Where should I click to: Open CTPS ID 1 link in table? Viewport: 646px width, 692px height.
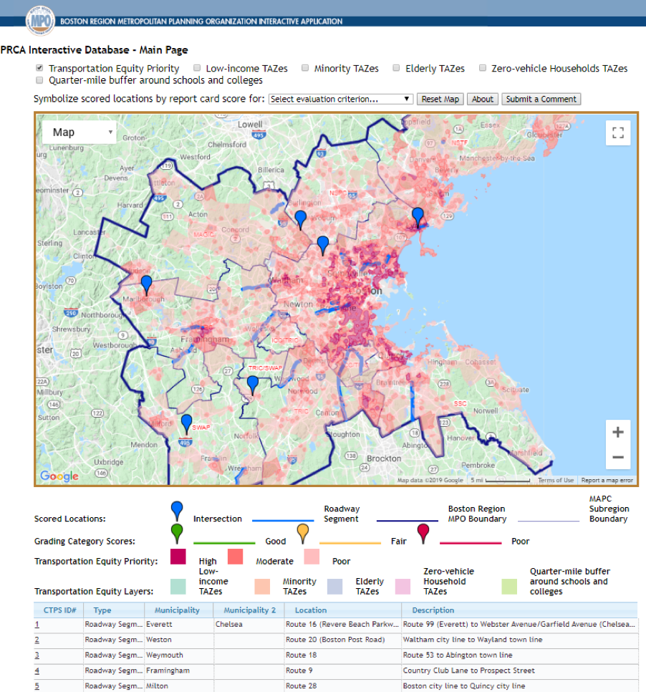pyautogui.click(x=37, y=625)
